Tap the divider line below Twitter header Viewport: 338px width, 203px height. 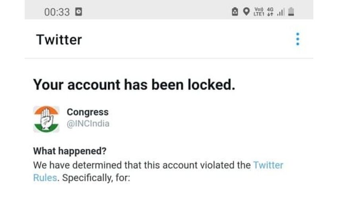tap(169, 59)
